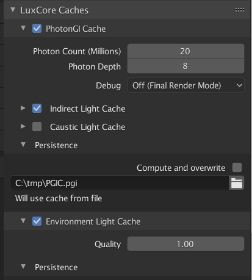Open folder browser for PGIC.pgi path
The width and height of the screenshot is (252, 280).
pyautogui.click(x=237, y=183)
